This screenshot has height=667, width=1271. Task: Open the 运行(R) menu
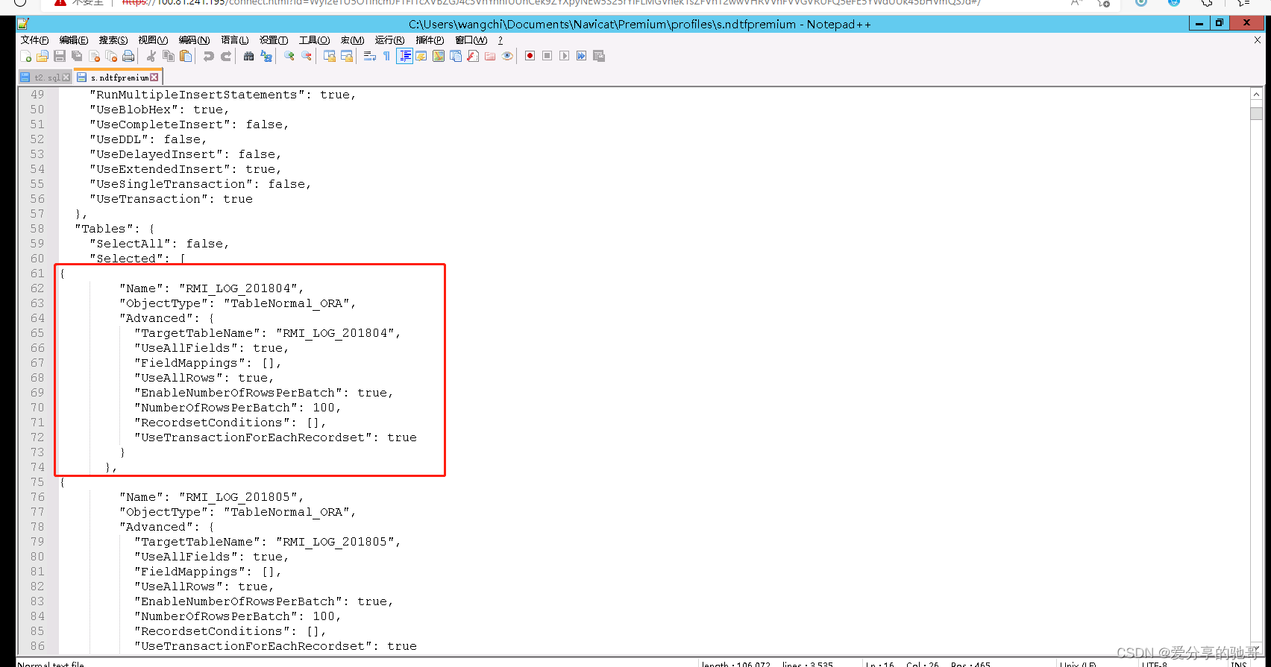tap(389, 39)
